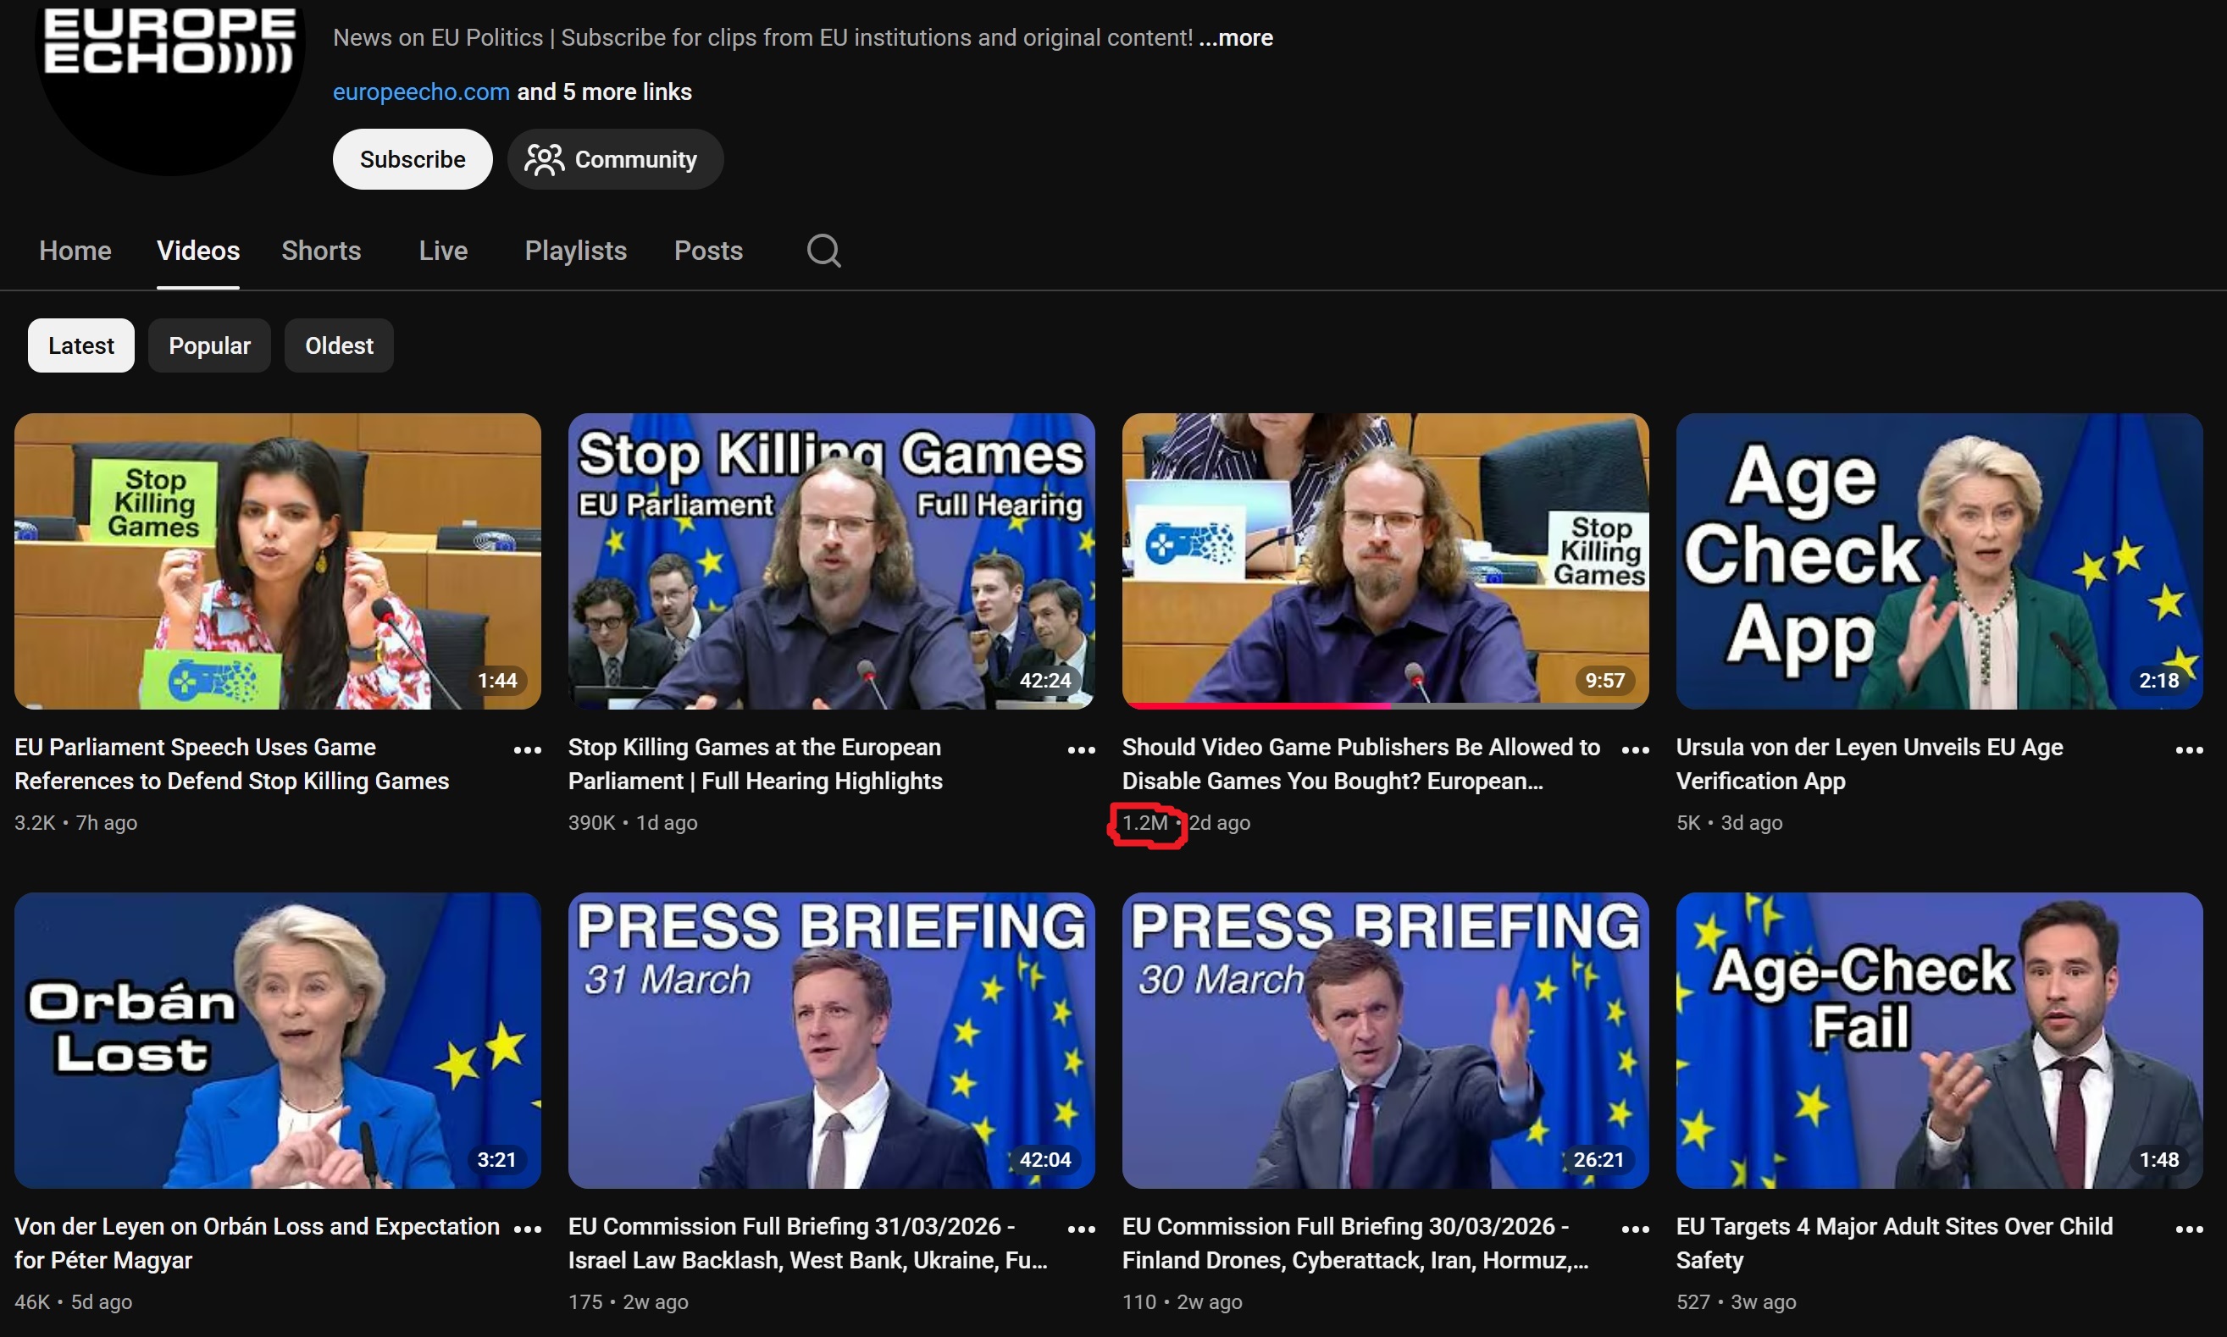Open the Community button with people icon
Screen dimensions: 2227x1337
point(615,159)
